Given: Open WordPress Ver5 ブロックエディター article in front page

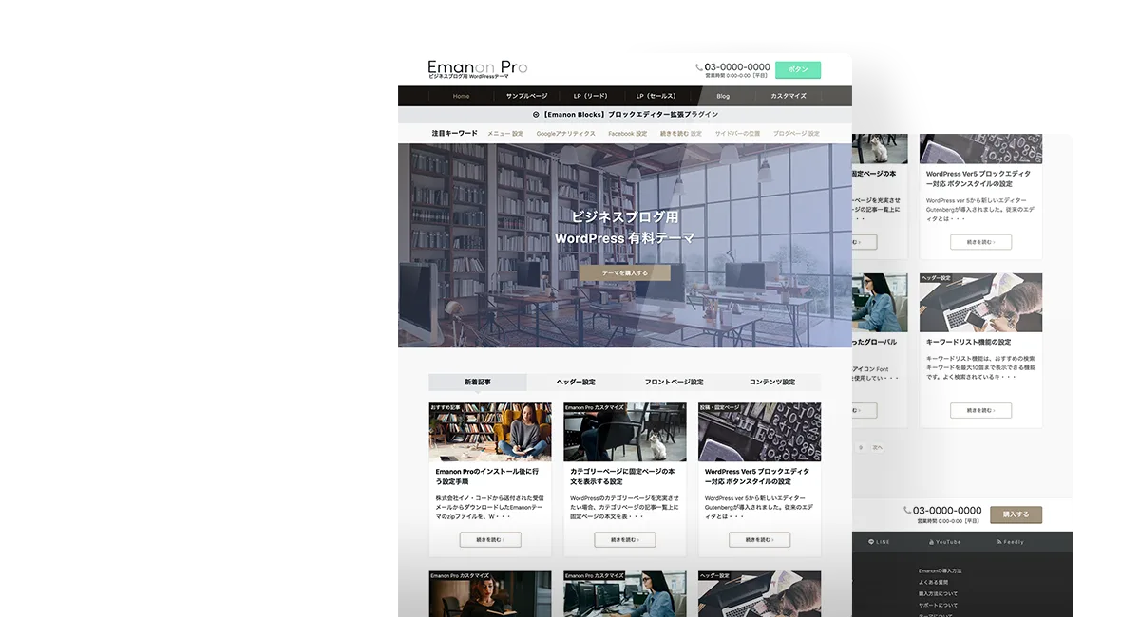Looking at the screenshot, I should (x=757, y=477).
